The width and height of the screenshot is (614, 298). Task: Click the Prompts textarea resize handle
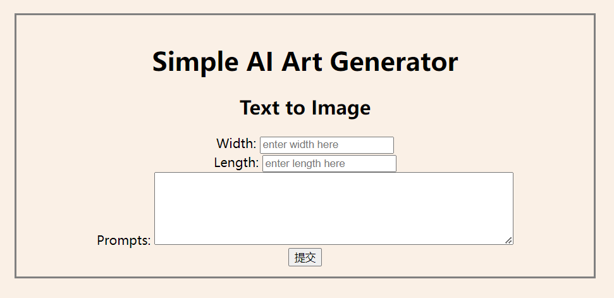(508, 240)
